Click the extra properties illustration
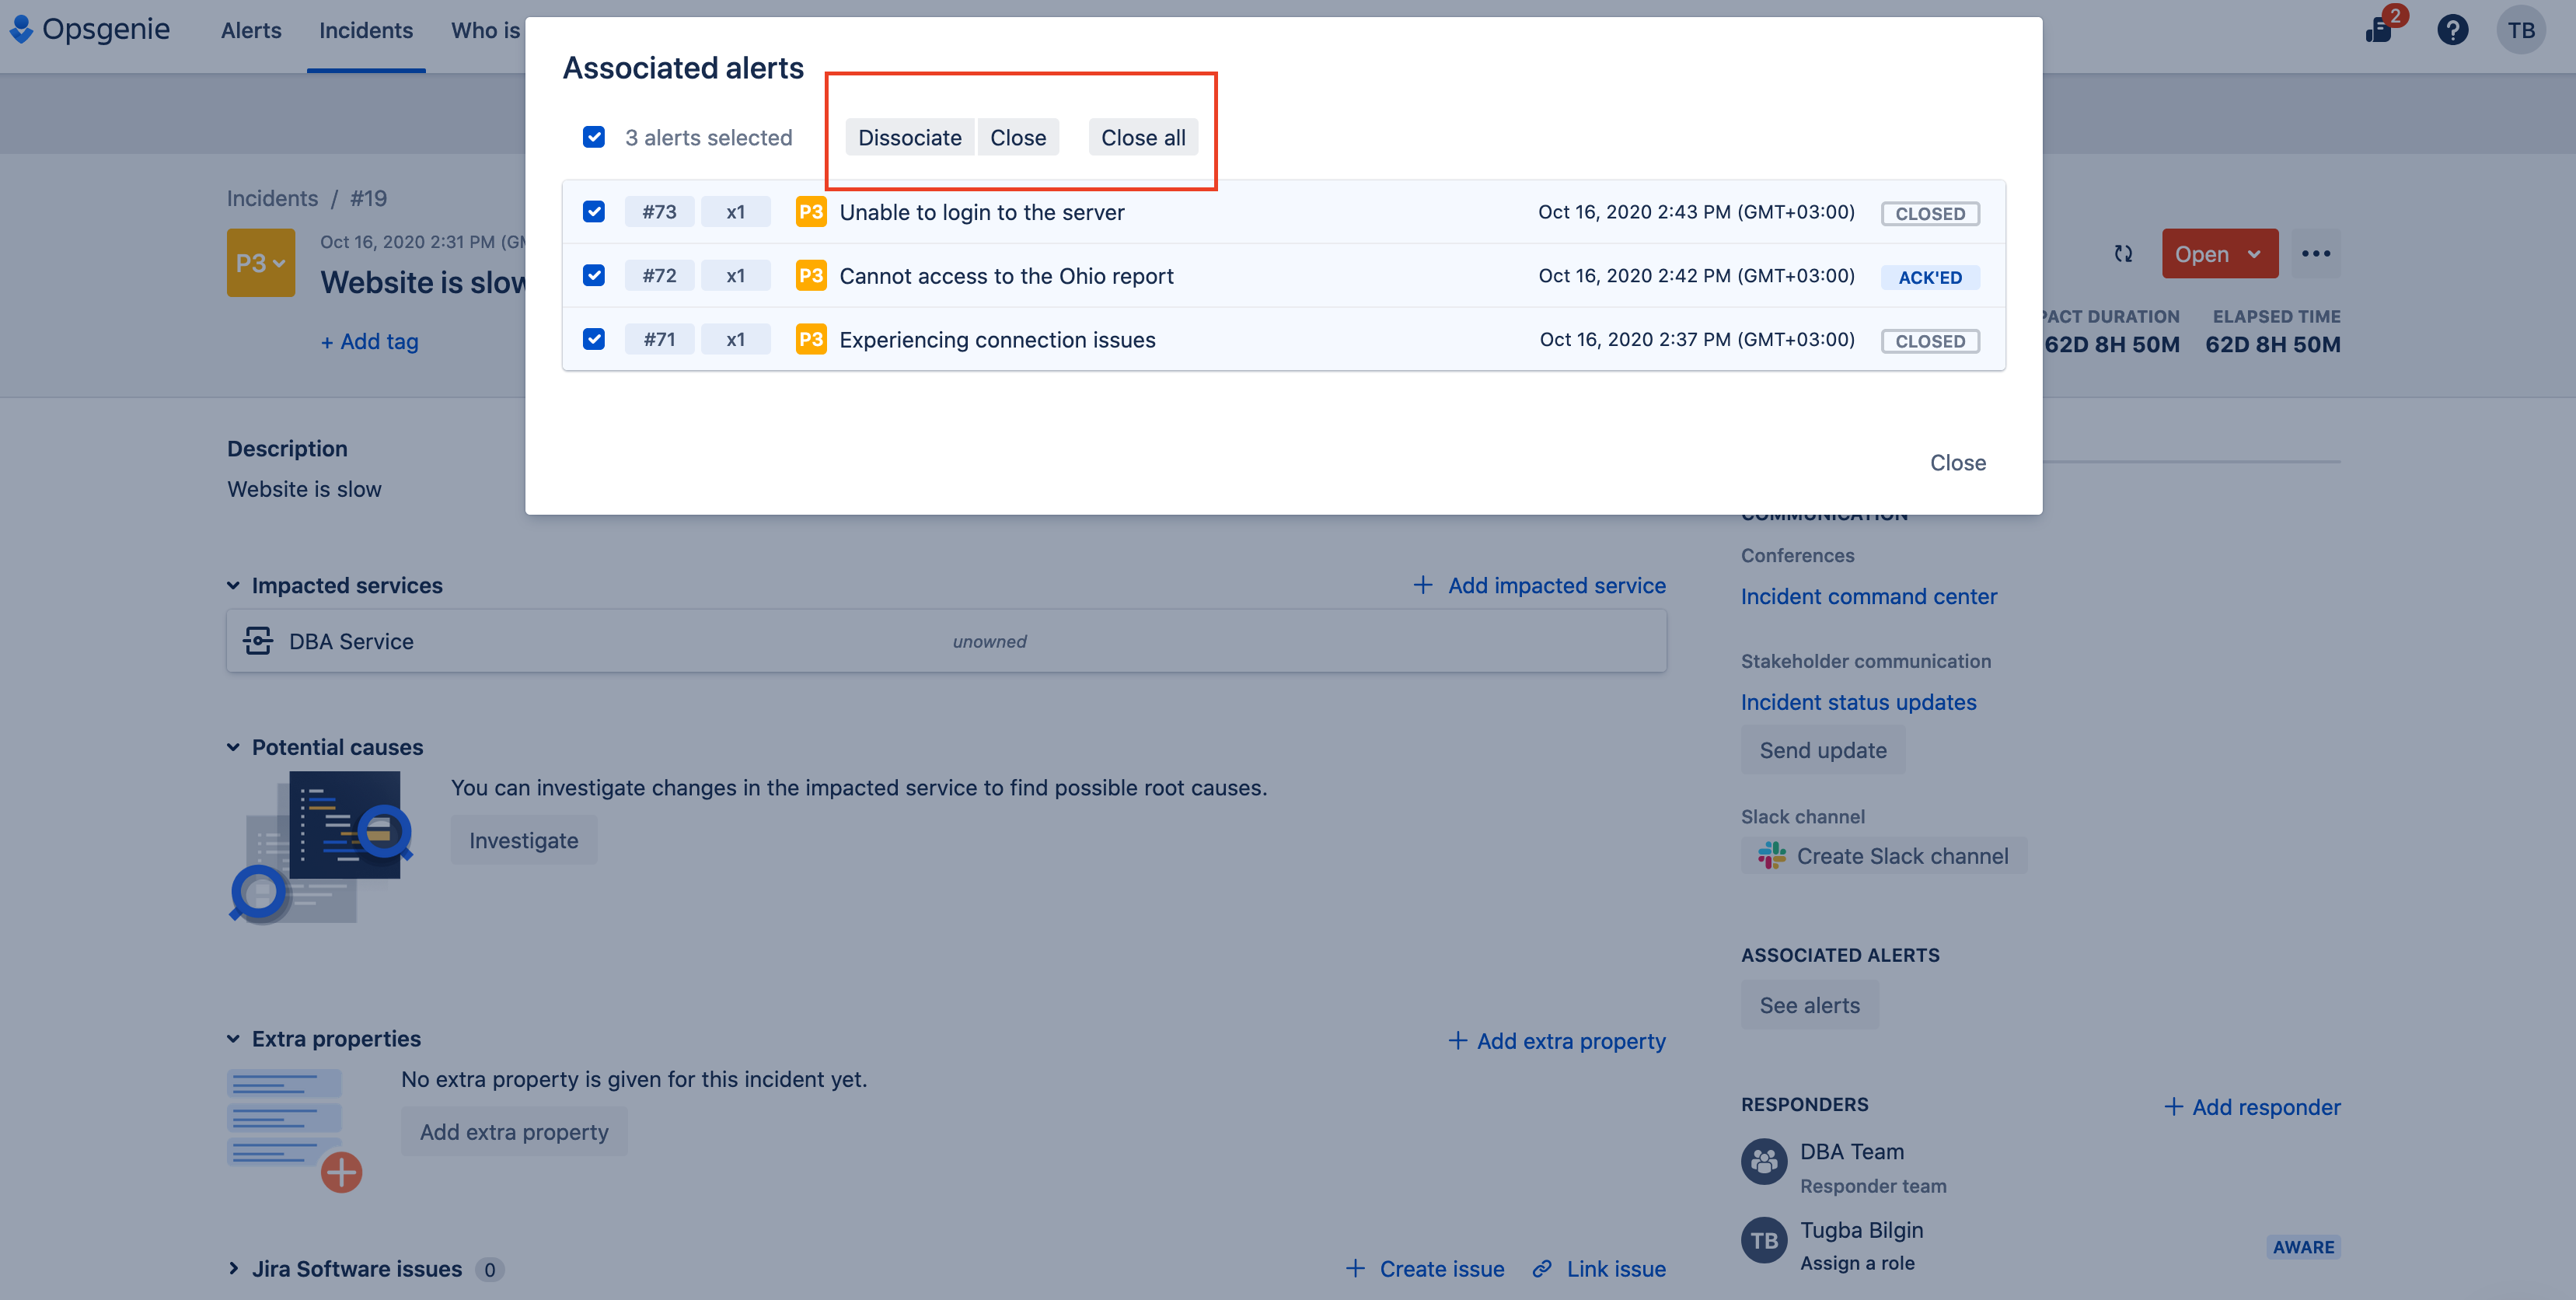 [294, 1130]
